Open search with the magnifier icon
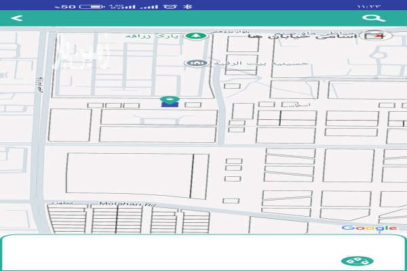The width and height of the screenshot is (407, 271). (374, 18)
